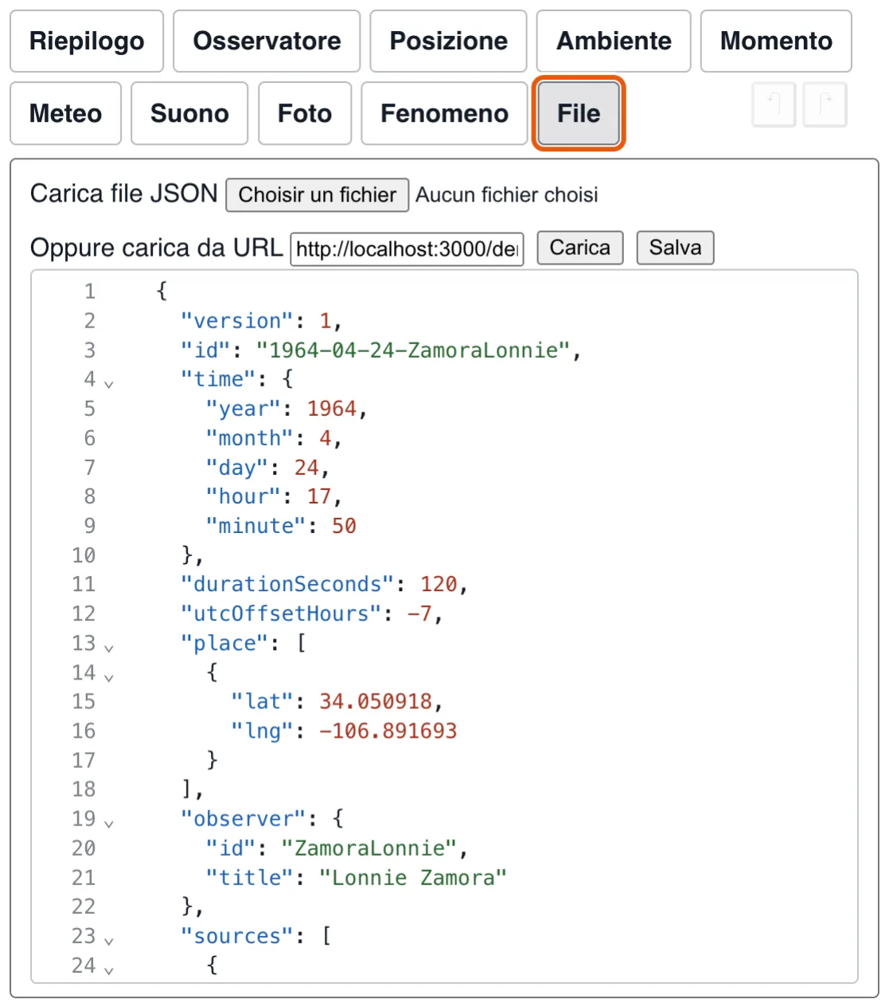This screenshot has height=1007, width=889.
Task: Open the Momento tab
Action: [x=776, y=41]
